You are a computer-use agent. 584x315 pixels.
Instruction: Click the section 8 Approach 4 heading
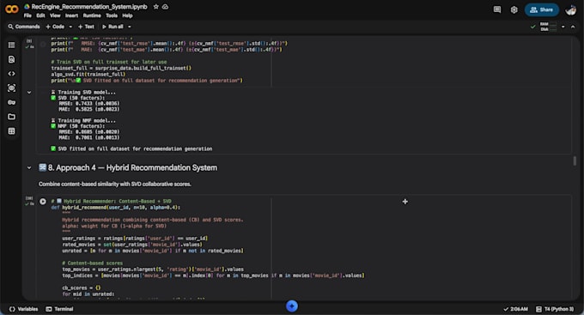coord(128,168)
